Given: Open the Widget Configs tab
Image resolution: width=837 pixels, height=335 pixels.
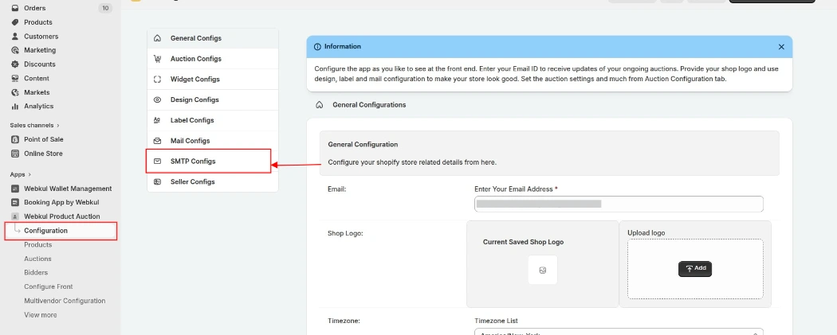Looking at the screenshot, I should pyautogui.click(x=213, y=80).
